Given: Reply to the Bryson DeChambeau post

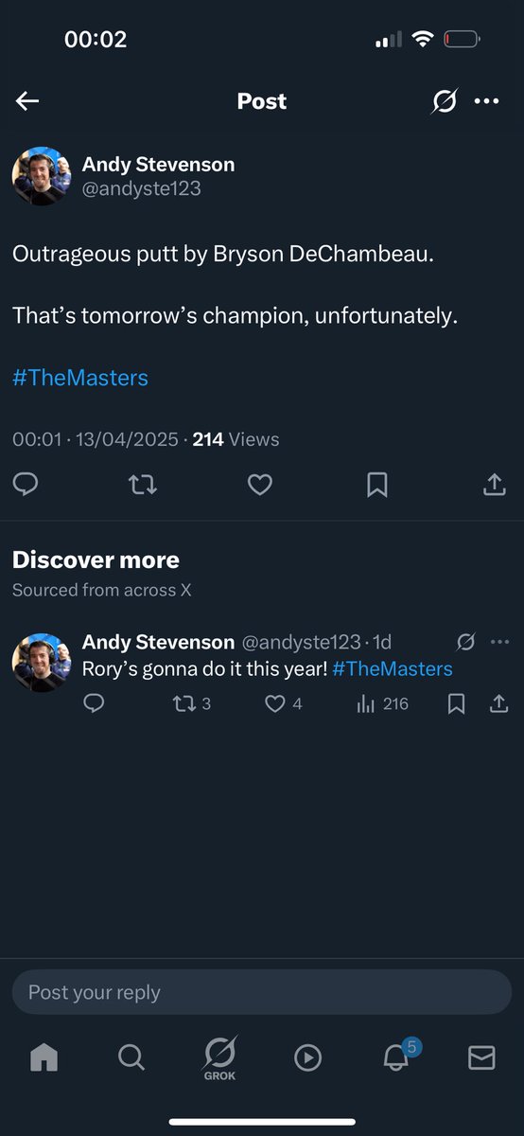Looking at the screenshot, I should (x=26, y=485).
